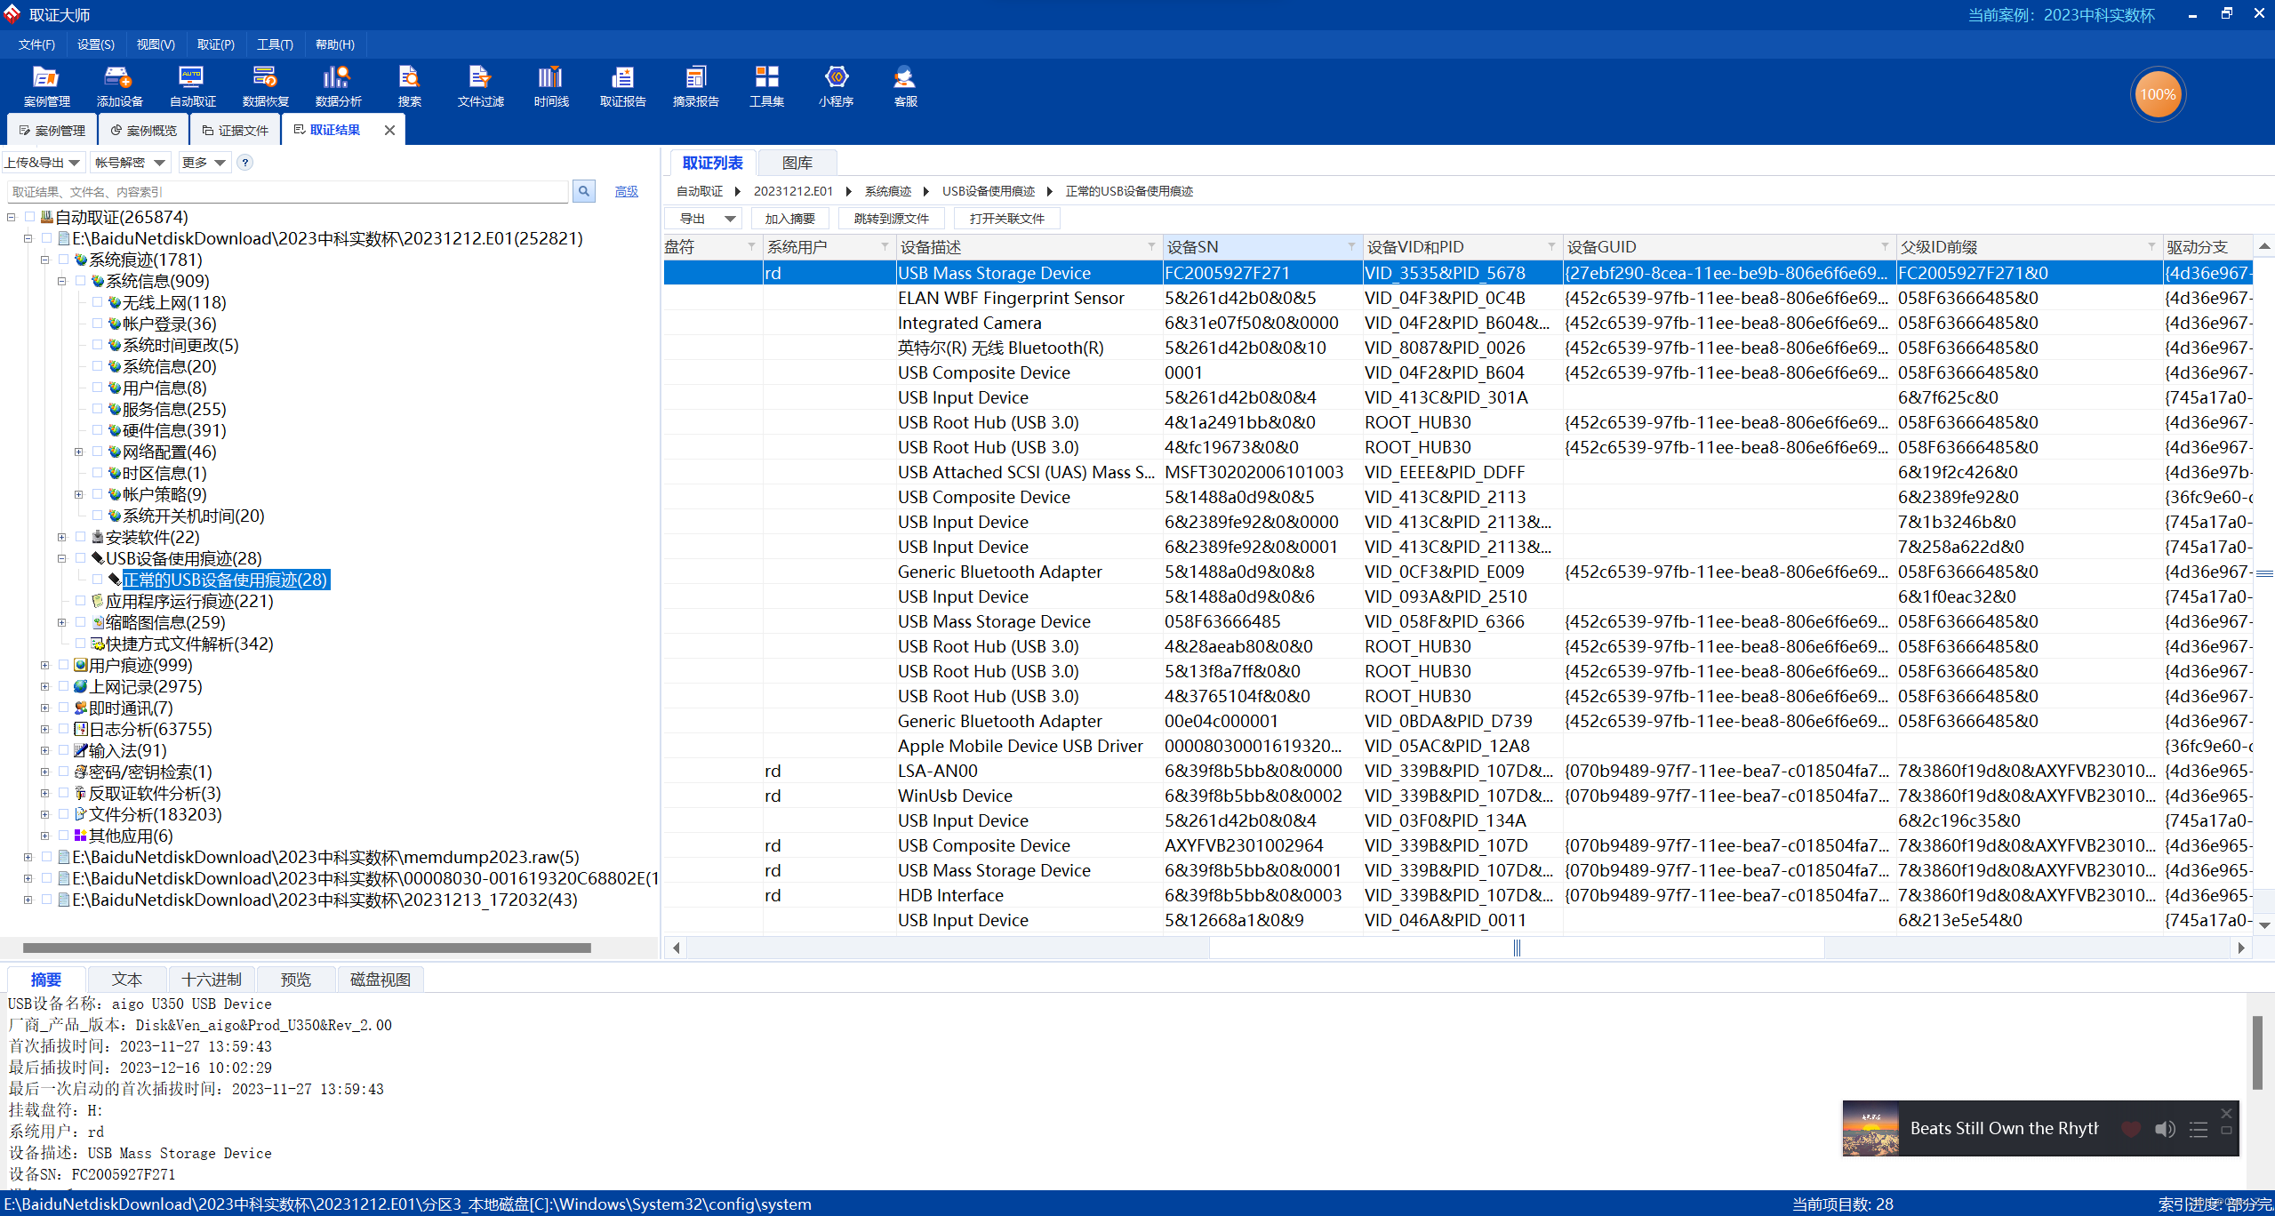This screenshot has width=2275, height=1216.
Task: Switch to the 十六进制 tab
Action: click(x=211, y=980)
